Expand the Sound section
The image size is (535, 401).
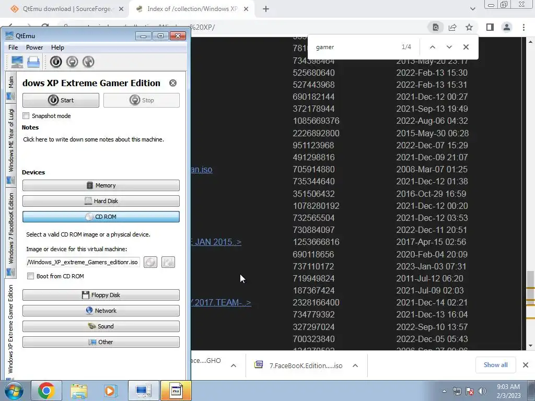101,327
